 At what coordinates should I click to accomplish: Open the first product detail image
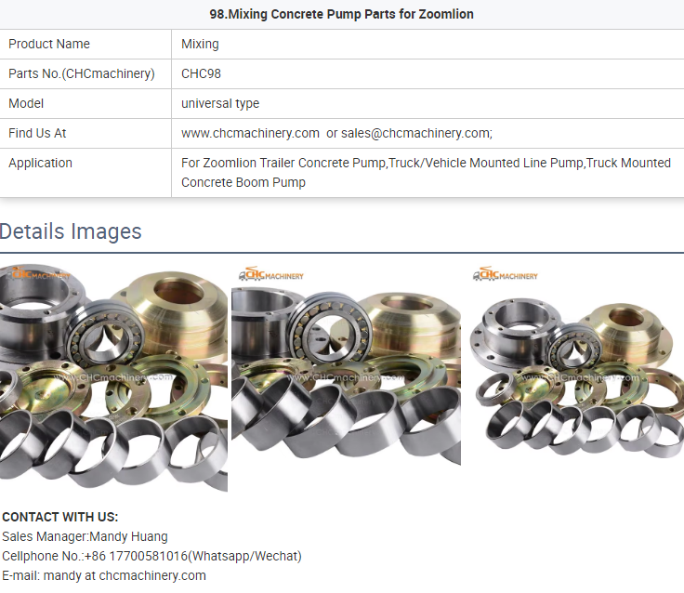[x=113, y=377]
